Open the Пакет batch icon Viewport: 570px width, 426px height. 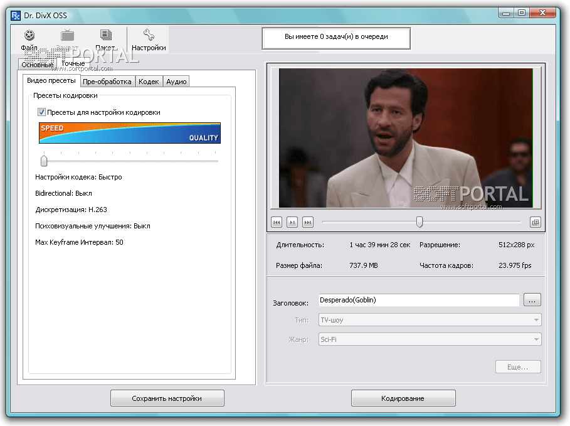pyautogui.click(x=106, y=35)
